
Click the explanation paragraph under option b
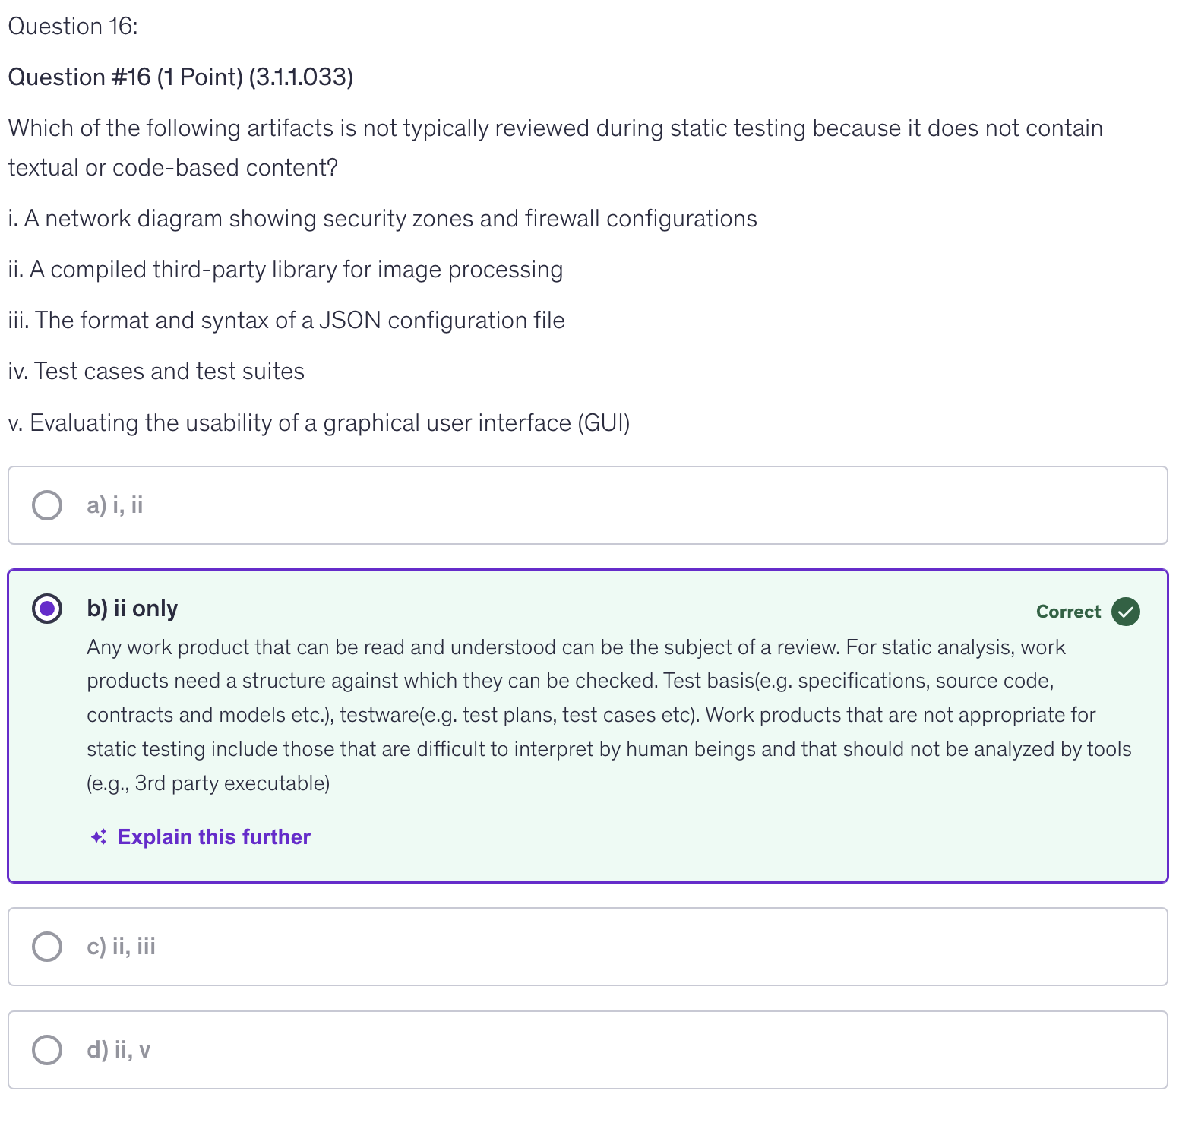tap(608, 715)
